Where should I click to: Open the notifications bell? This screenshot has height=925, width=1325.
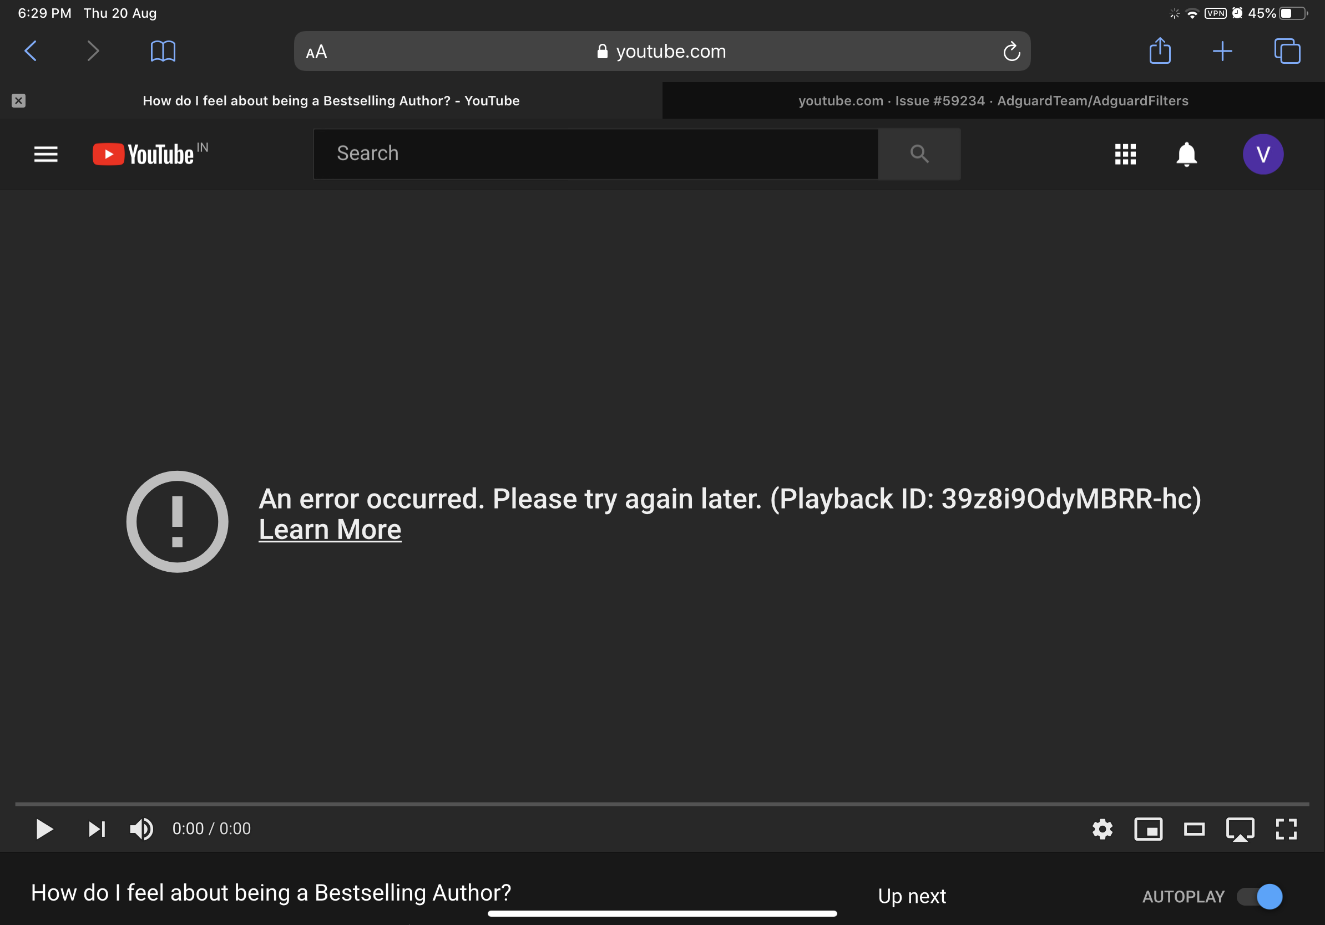1186,154
